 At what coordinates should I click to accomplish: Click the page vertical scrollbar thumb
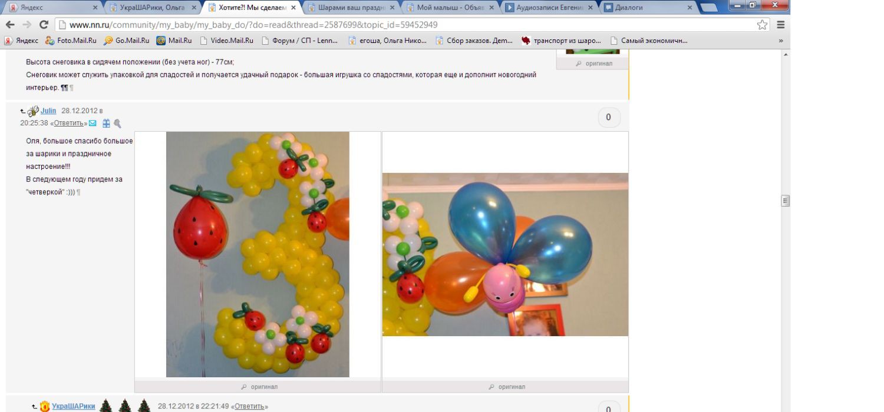tap(785, 201)
